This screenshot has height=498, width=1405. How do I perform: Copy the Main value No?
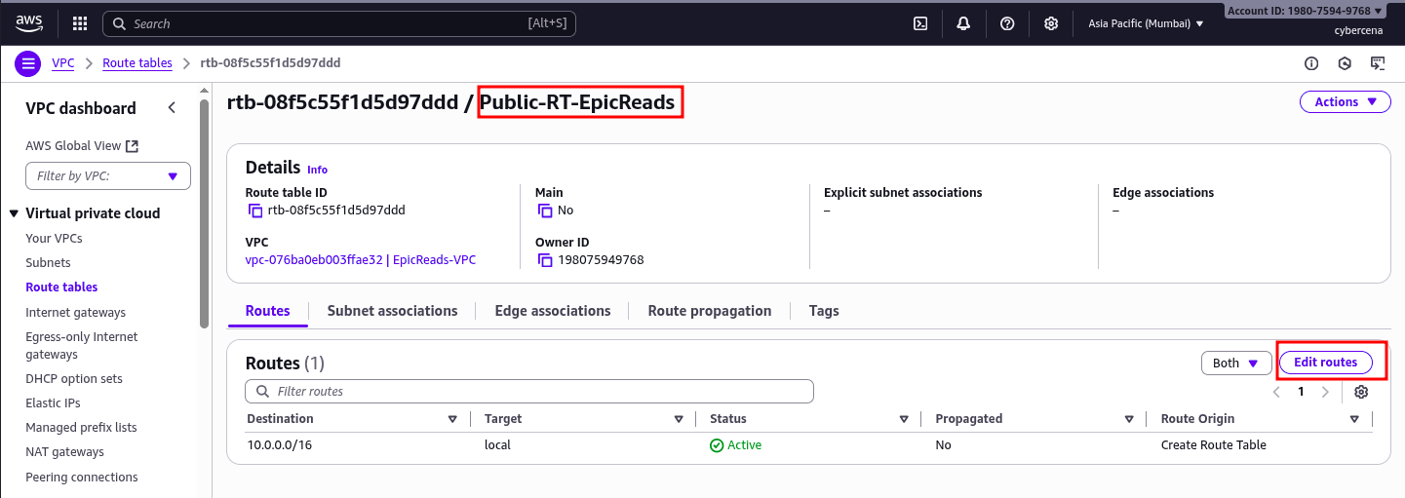pyautogui.click(x=545, y=211)
